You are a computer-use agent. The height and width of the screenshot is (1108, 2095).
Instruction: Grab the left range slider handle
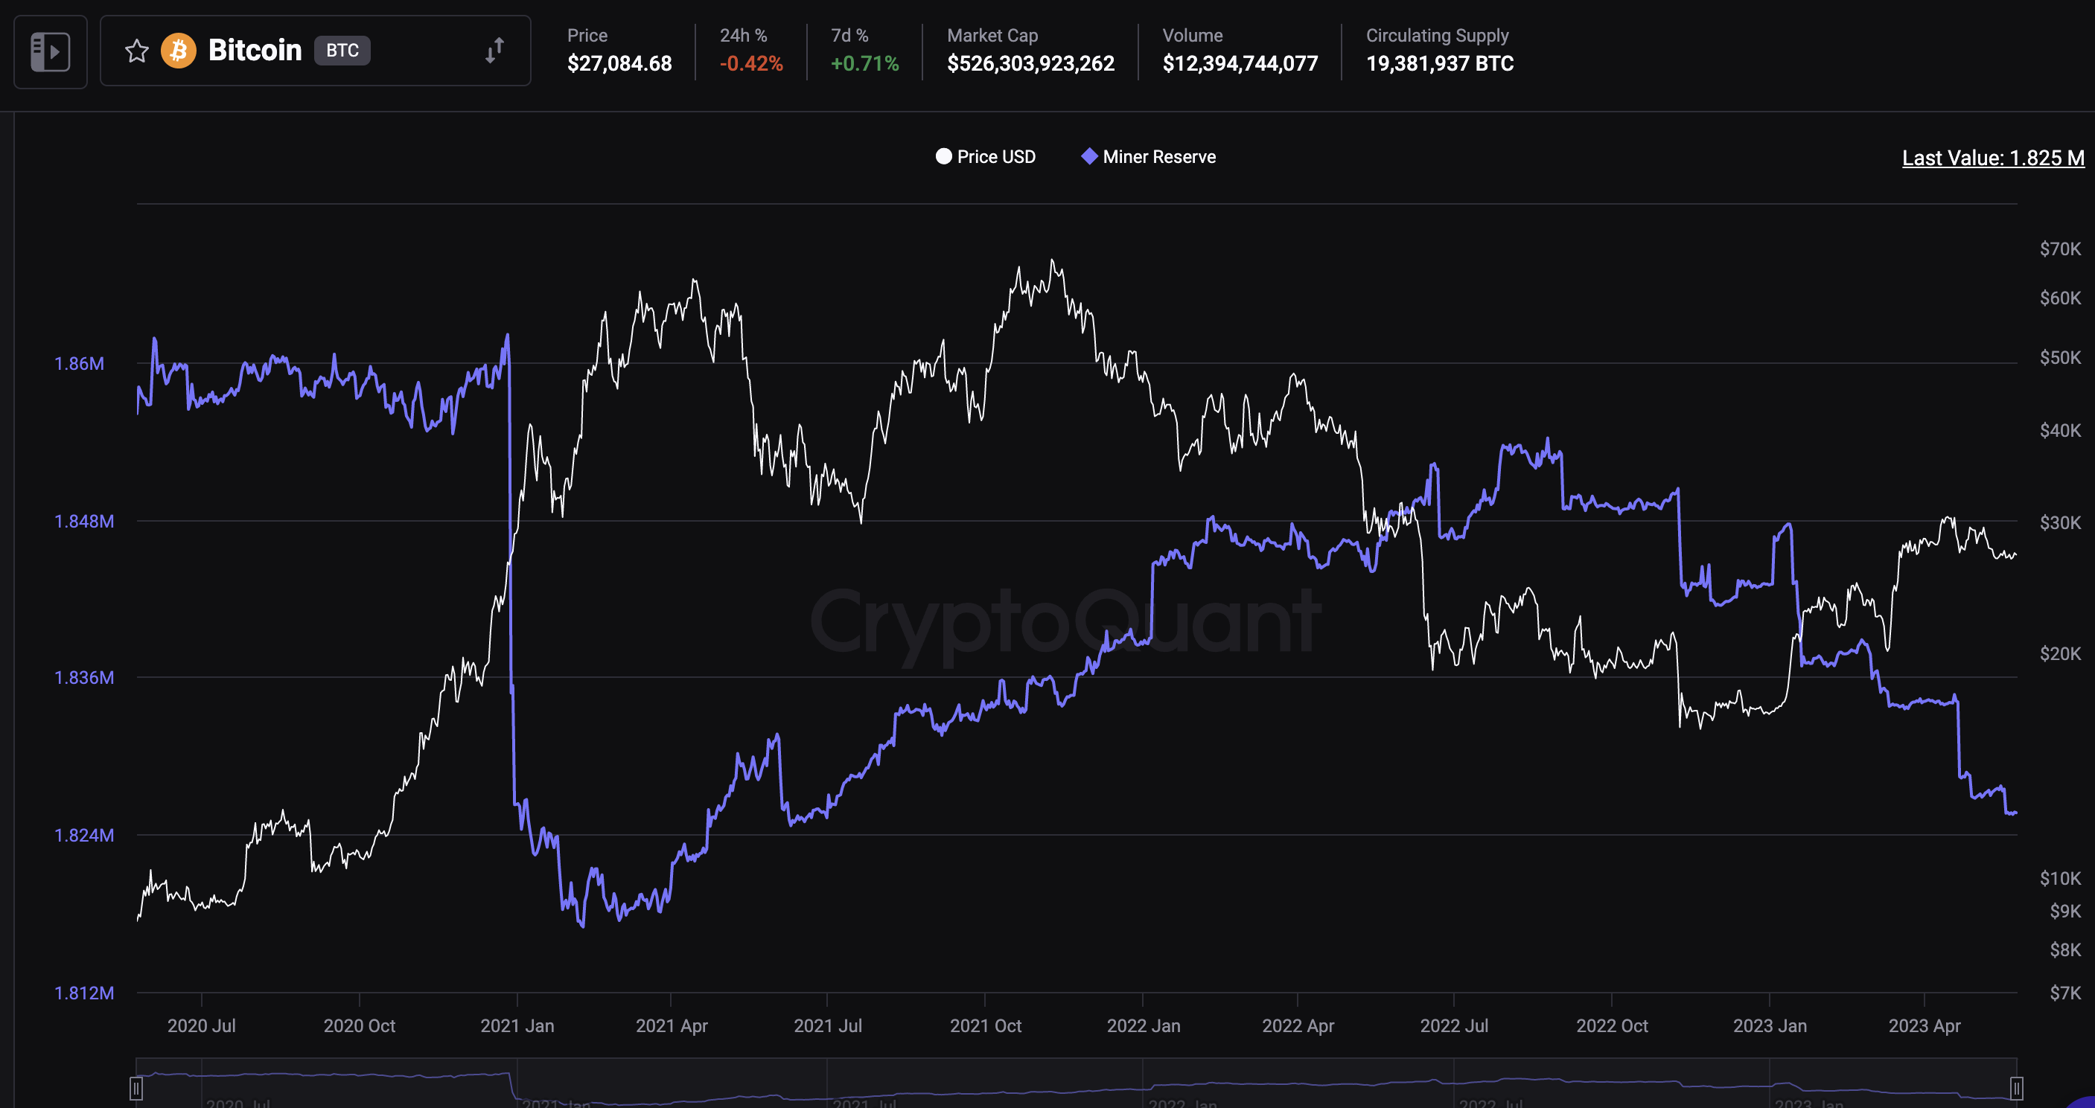pos(137,1088)
